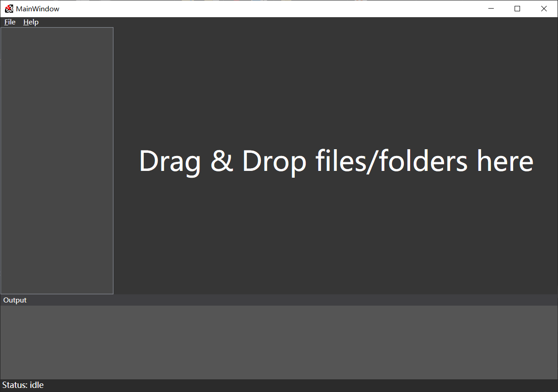Screen dimensions: 558x392
Task: Open the File menu
Action: pos(10,22)
